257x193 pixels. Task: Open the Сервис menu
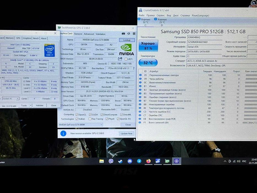click(161, 15)
